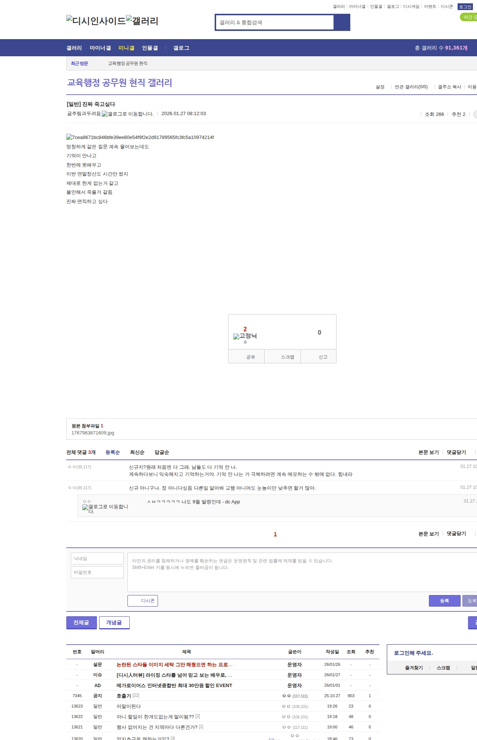Click the post date 2026.01.27 08:12:03
The height and width of the screenshot is (740, 477).
(x=184, y=114)
